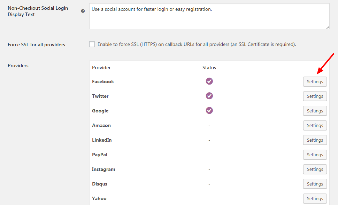338x205 pixels.
Task: Select the Instagram provider name
Action: click(x=103, y=169)
